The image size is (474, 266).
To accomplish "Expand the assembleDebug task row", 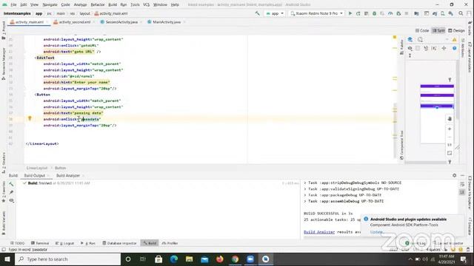I will tap(344, 201).
